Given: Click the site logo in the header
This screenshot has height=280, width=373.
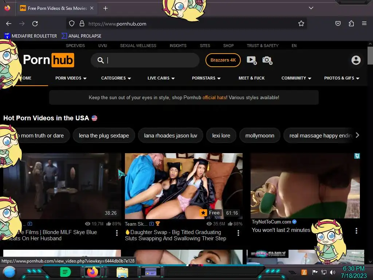Looking at the screenshot, I should click(x=49, y=60).
